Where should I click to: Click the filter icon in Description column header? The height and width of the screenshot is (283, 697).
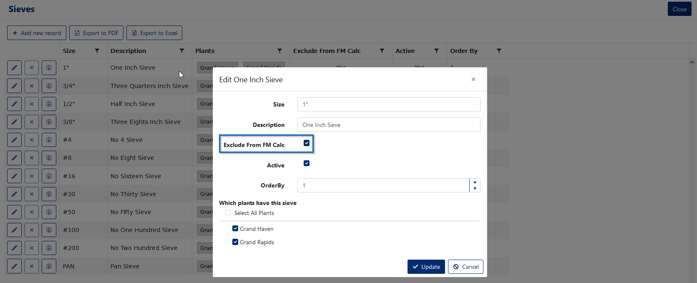pyautogui.click(x=182, y=51)
